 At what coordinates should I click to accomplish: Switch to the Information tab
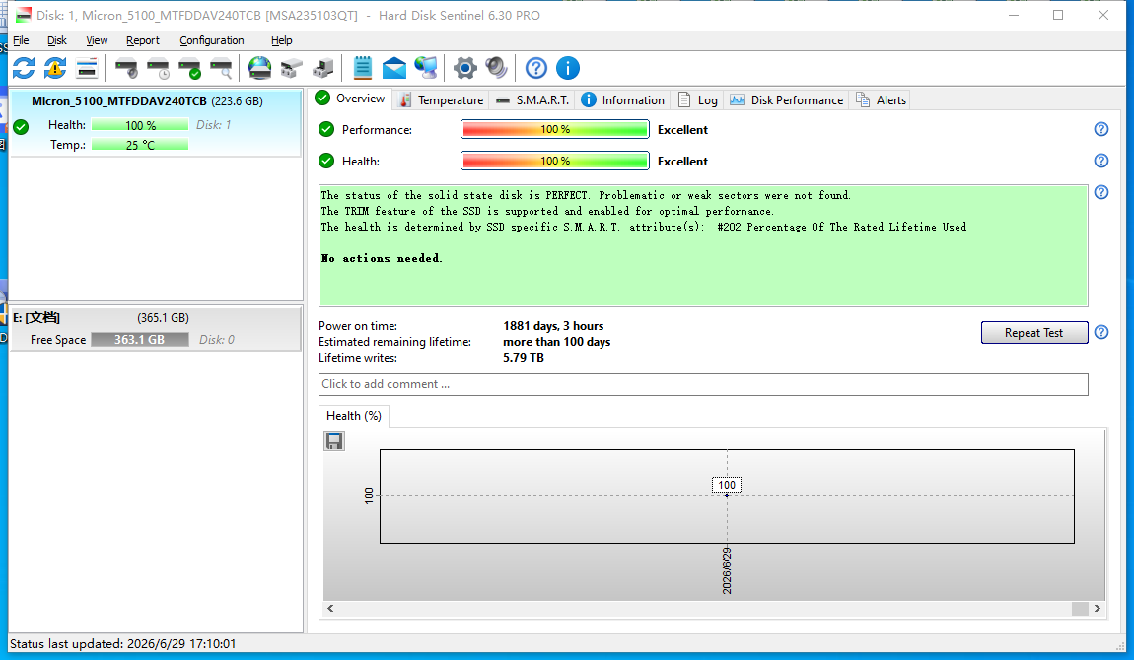(622, 100)
